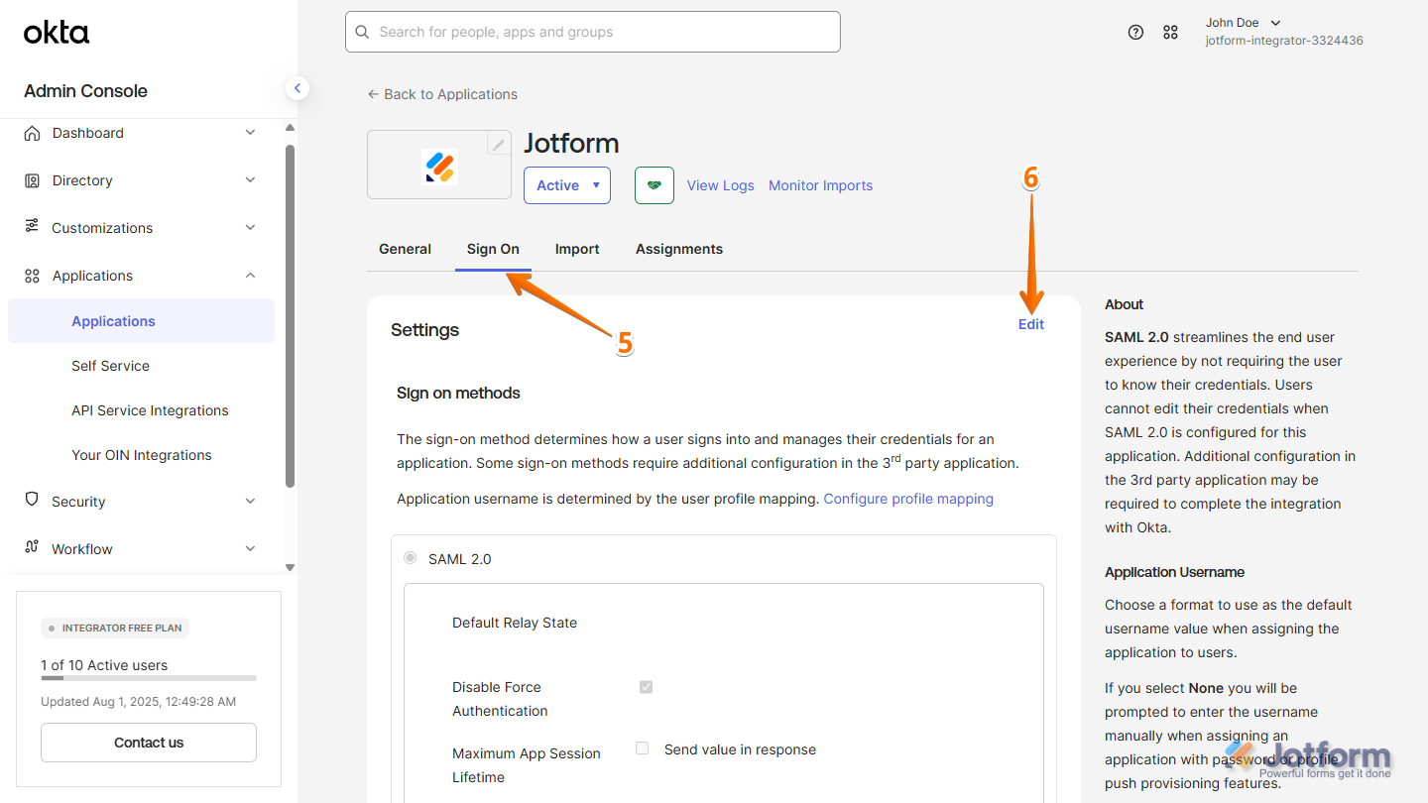
Task: Expand the Directory menu chevron
Action: pyautogui.click(x=250, y=180)
